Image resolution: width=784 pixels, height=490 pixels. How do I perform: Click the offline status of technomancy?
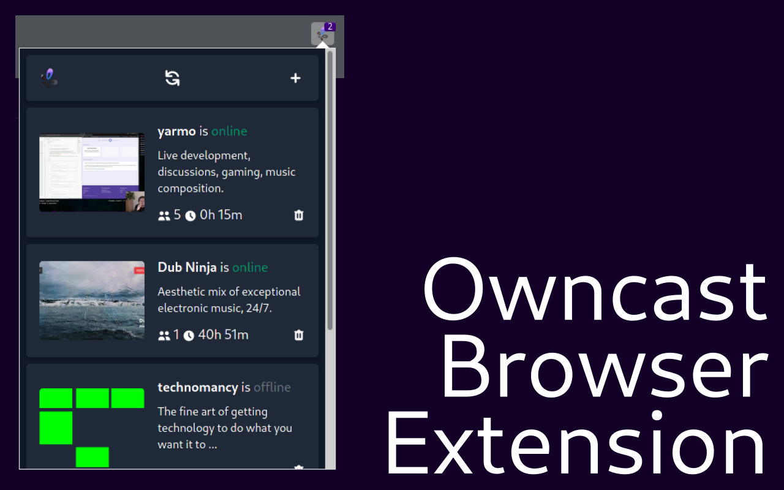(272, 386)
